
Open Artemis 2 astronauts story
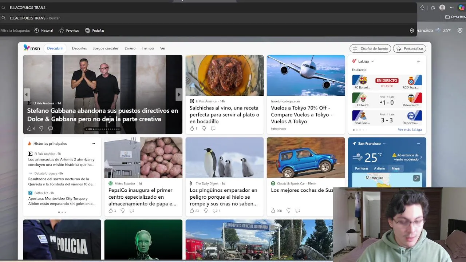click(62, 162)
